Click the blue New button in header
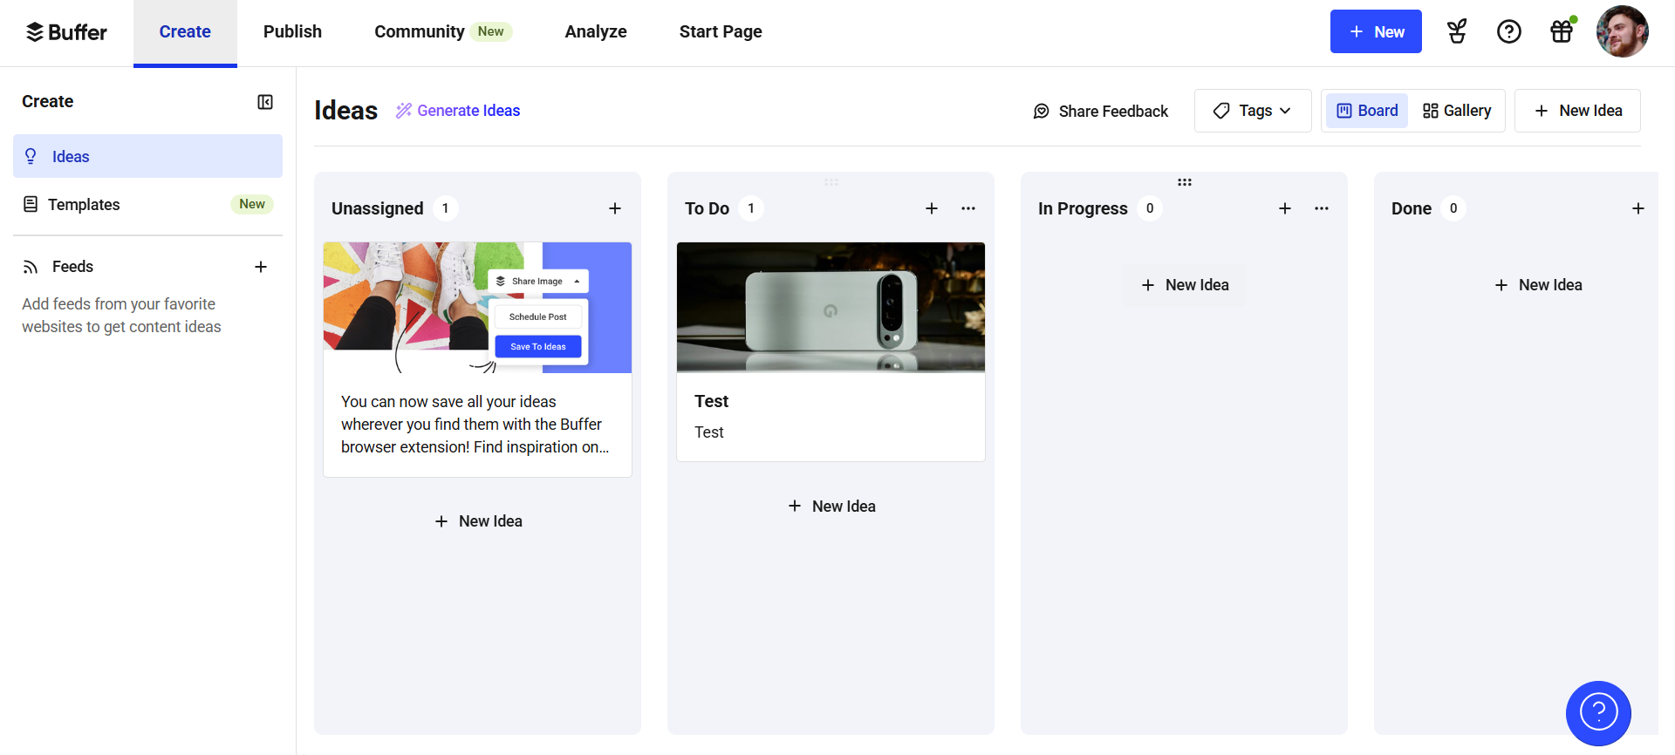Screen dimensions: 1675x755 coord(1376,31)
